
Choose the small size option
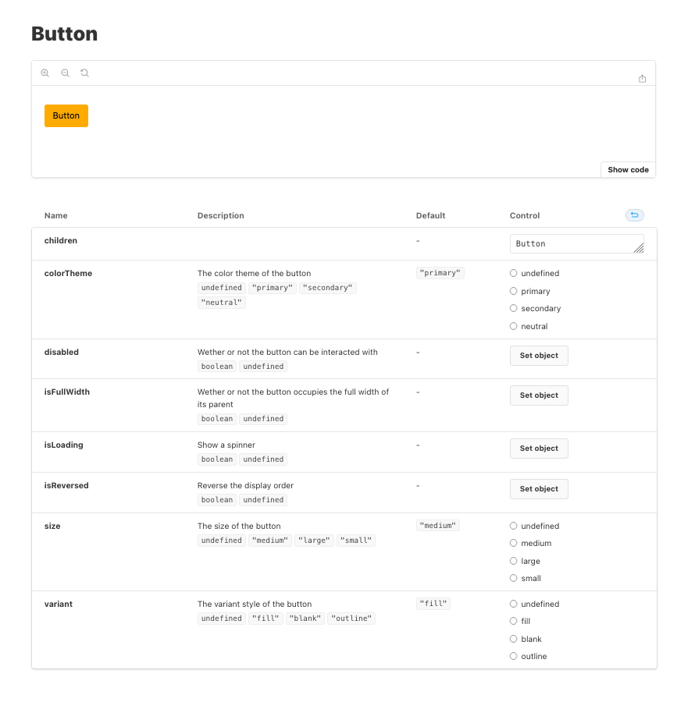(514, 578)
